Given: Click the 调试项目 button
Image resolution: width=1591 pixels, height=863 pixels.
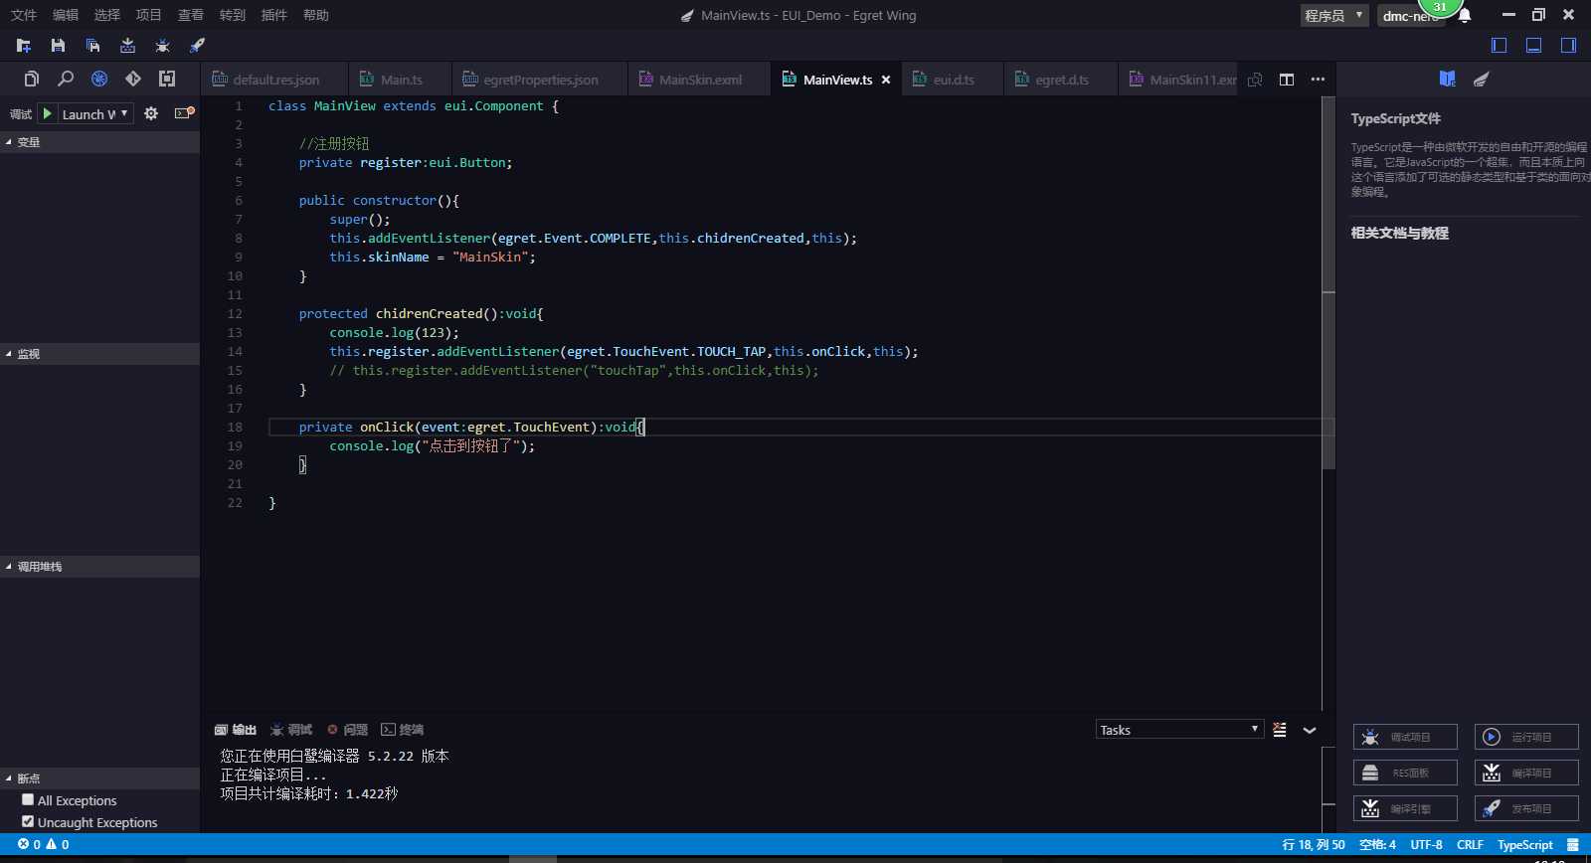Looking at the screenshot, I should 1405,737.
